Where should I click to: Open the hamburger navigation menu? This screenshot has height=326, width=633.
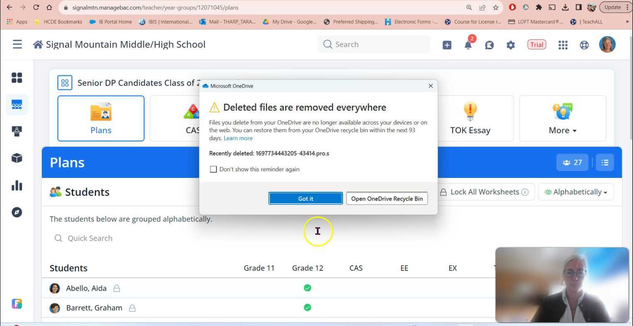tap(17, 44)
